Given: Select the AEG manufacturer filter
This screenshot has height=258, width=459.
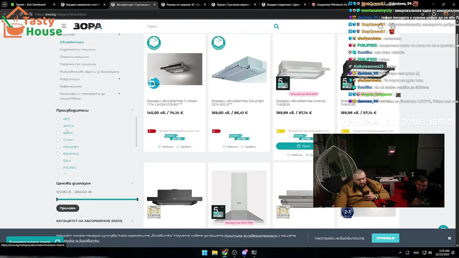Looking at the screenshot, I should 58,119.
